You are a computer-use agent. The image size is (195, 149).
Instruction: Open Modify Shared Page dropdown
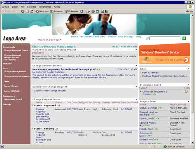[x=50, y=40]
